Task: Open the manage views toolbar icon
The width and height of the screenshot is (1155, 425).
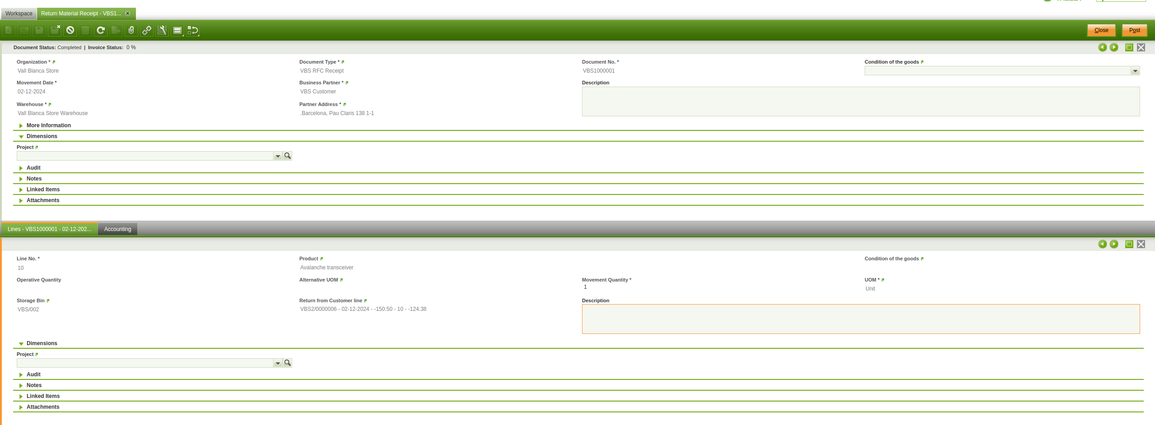Action: (177, 30)
